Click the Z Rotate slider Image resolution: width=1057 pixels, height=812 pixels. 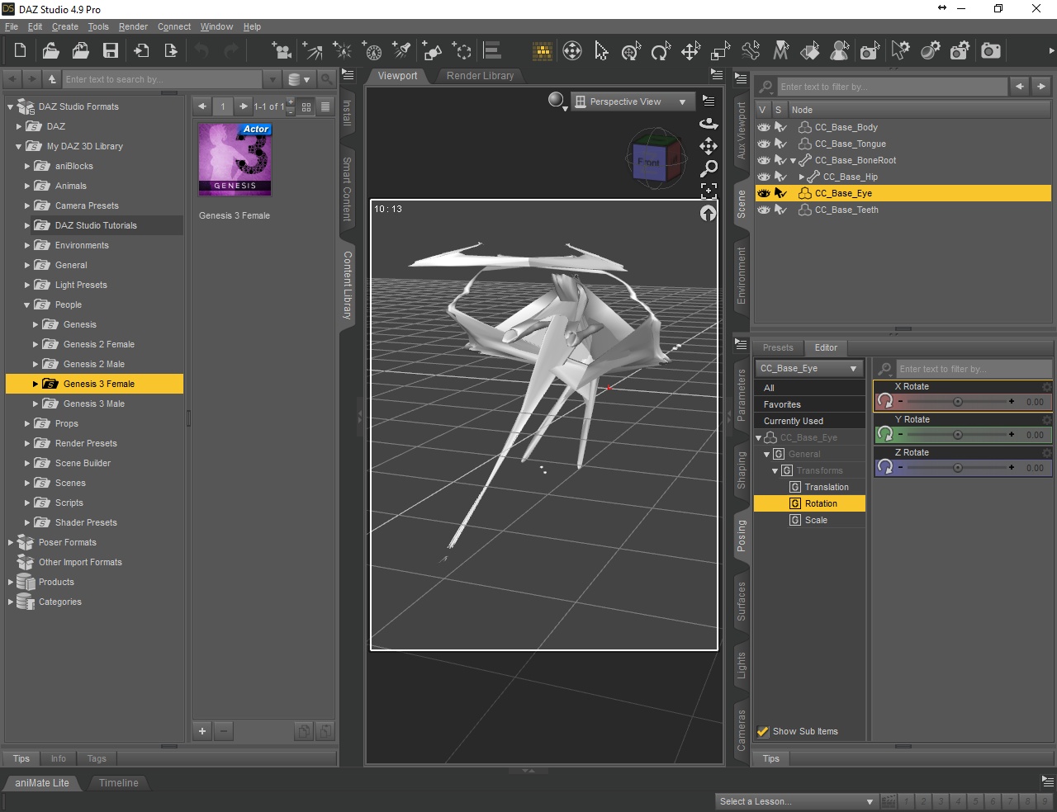point(958,468)
